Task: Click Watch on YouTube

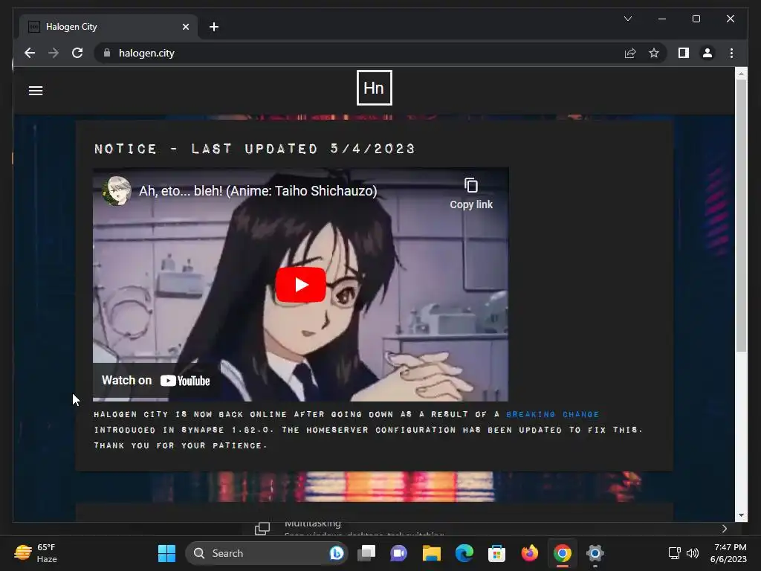Action: 156,381
